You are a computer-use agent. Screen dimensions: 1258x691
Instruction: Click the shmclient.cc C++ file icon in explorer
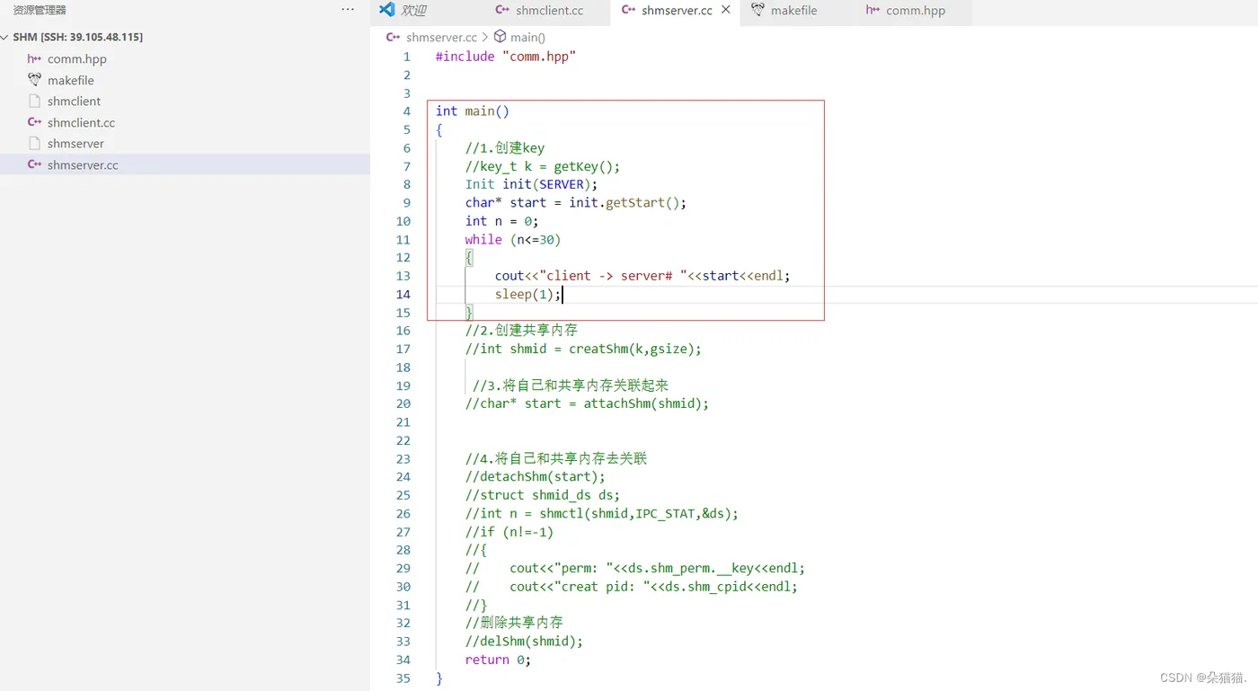click(x=34, y=122)
